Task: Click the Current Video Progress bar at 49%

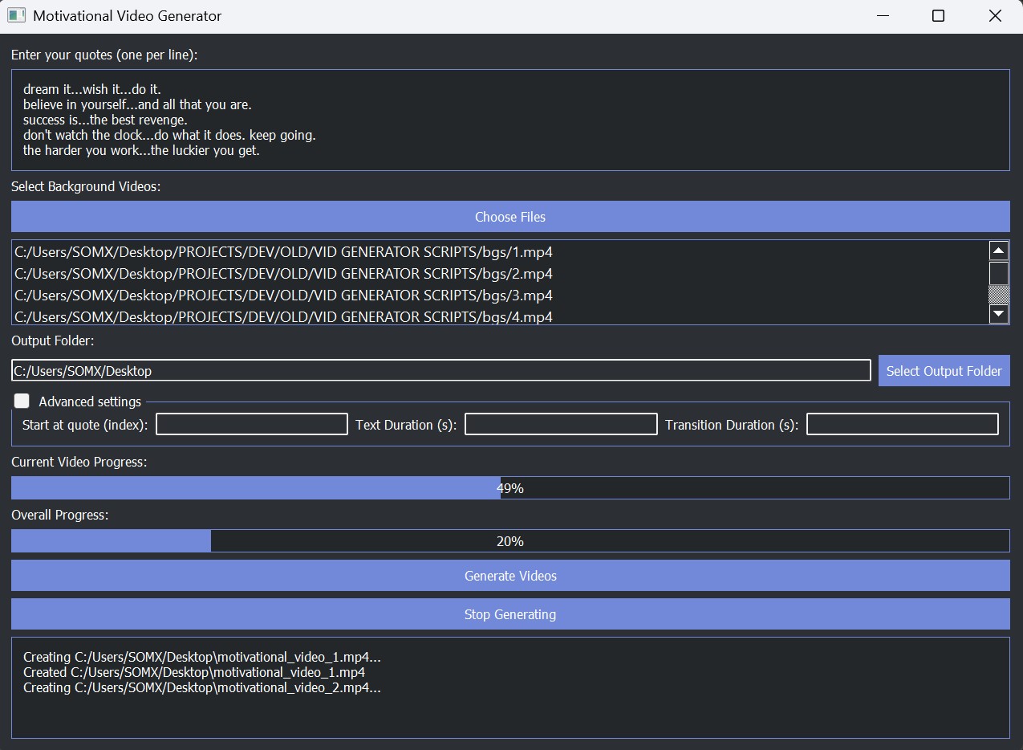Action: [x=510, y=488]
